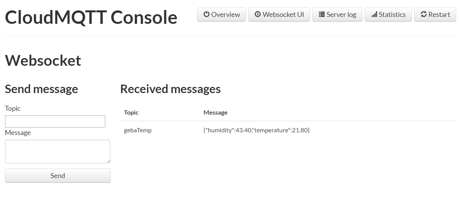The width and height of the screenshot is (460, 200).
Task: Click the list icon beside Server log
Action: (322, 15)
